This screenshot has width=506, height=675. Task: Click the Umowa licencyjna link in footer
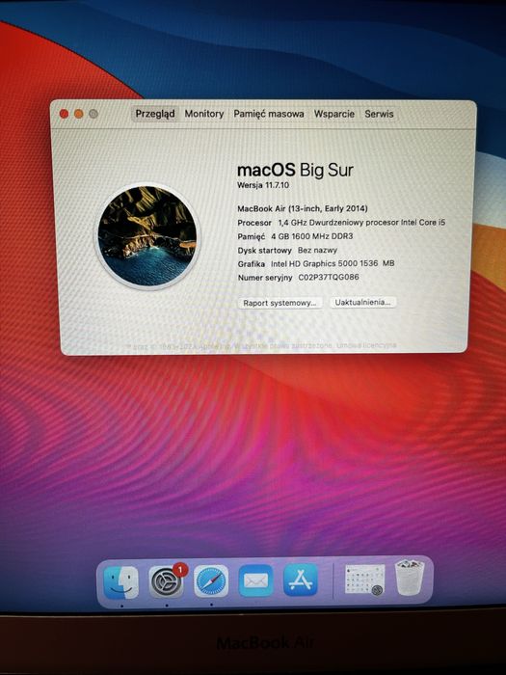coord(365,345)
